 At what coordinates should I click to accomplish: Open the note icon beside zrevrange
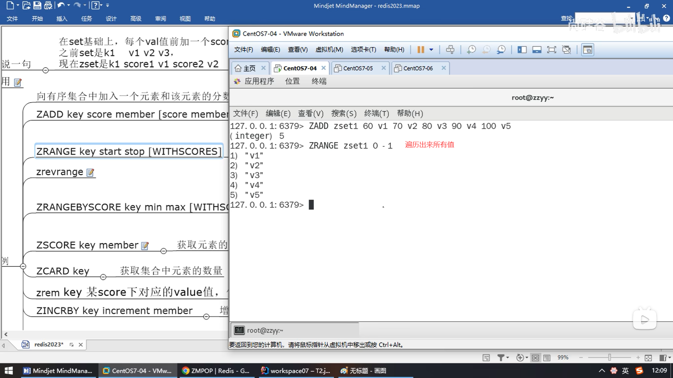coord(90,173)
